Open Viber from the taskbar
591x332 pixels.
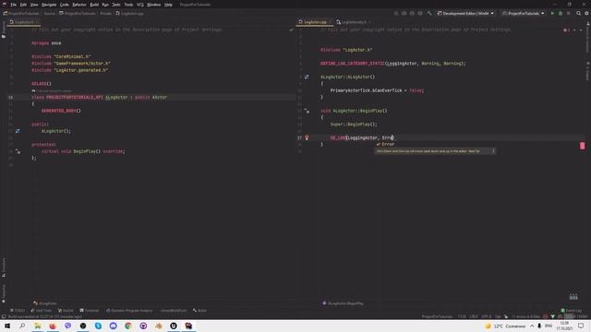[x=67, y=326]
